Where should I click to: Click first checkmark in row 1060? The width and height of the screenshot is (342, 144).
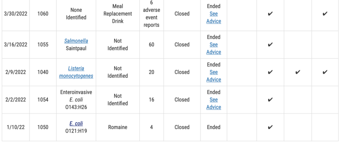point(270,14)
